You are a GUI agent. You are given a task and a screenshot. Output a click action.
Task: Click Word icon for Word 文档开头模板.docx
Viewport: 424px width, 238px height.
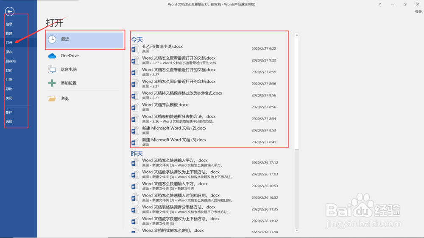135,107
